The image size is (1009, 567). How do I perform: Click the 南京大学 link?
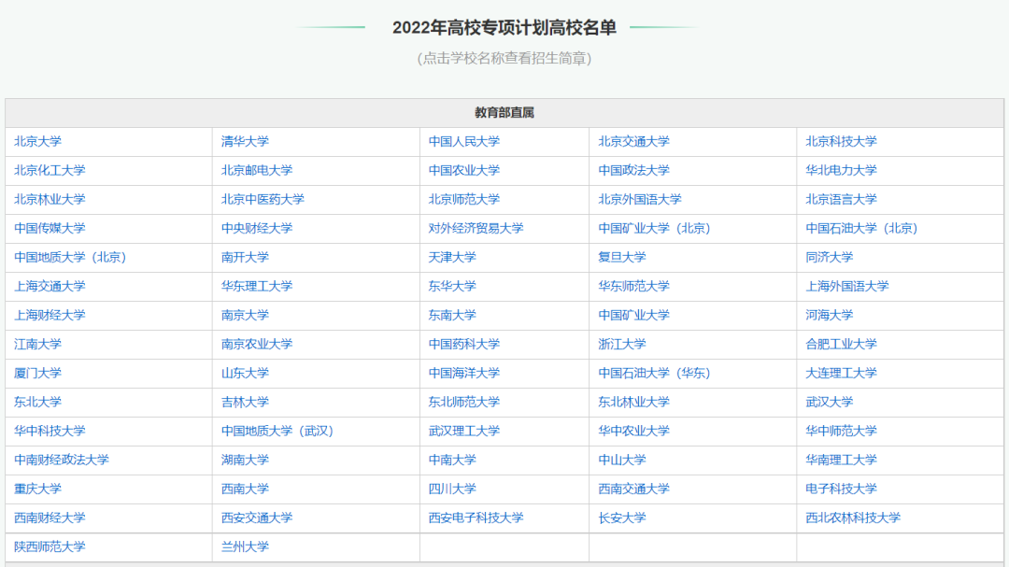coord(245,316)
